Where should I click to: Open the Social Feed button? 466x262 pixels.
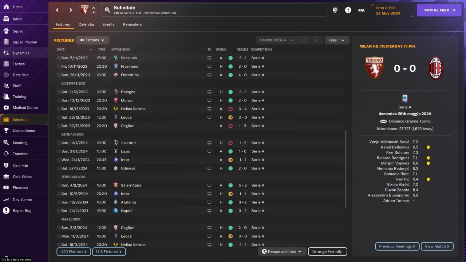pos(439,10)
